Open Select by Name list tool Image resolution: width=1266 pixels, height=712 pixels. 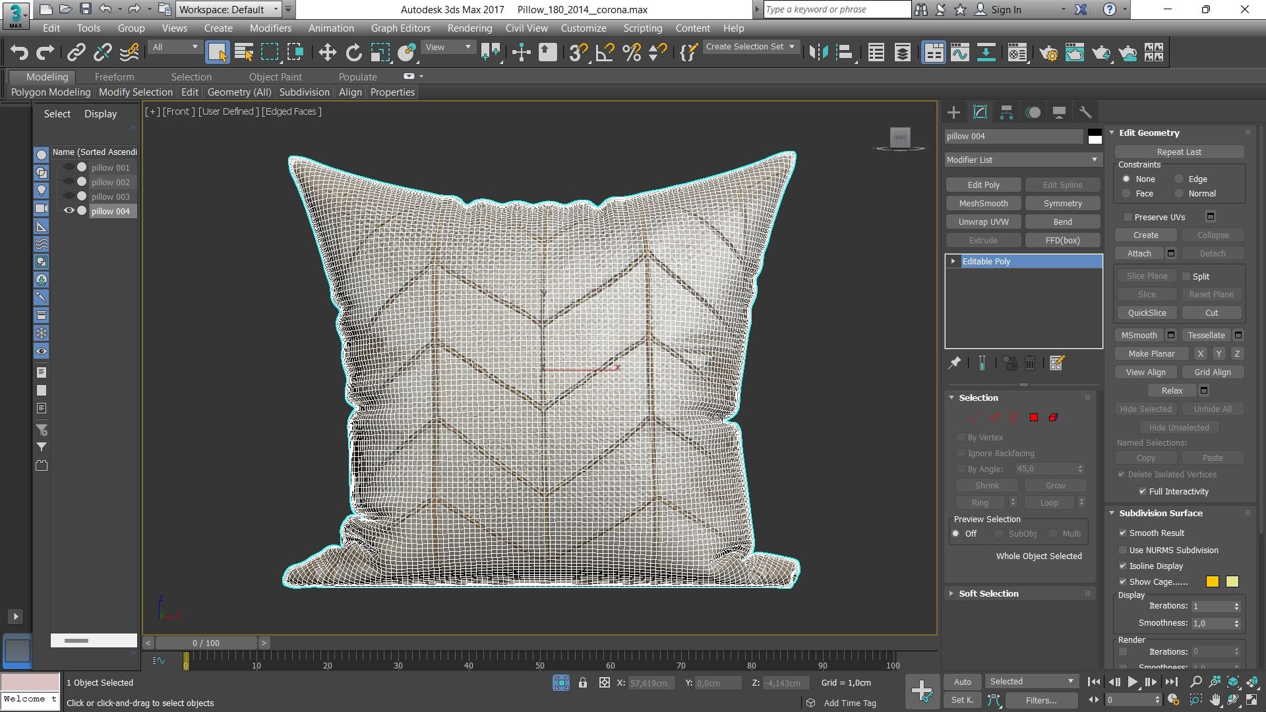pos(244,53)
